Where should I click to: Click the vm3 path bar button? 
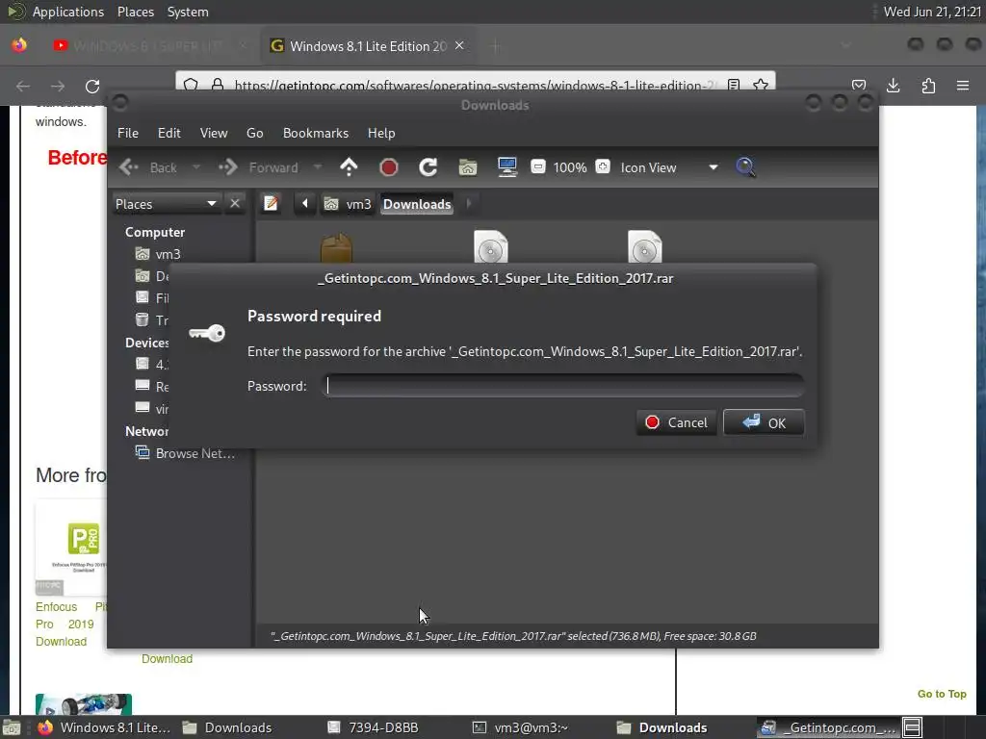click(347, 204)
